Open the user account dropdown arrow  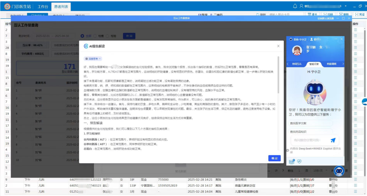tap(345, 6)
